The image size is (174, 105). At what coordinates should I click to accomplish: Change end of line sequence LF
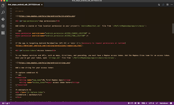coord(157,103)
